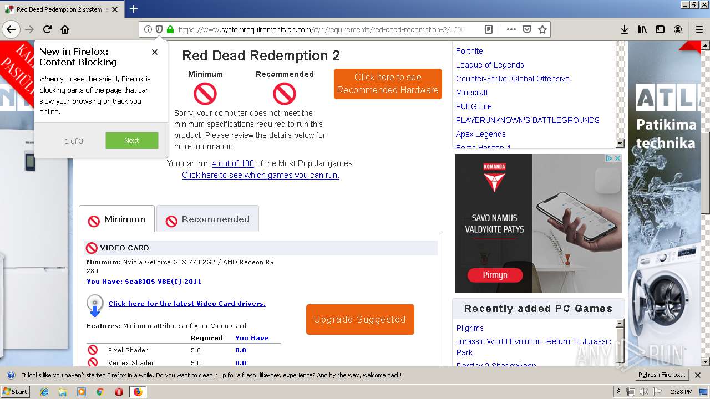Click the Minimum status no-entry icon
The height and width of the screenshot is (399, 710).
tap(205, 94)
